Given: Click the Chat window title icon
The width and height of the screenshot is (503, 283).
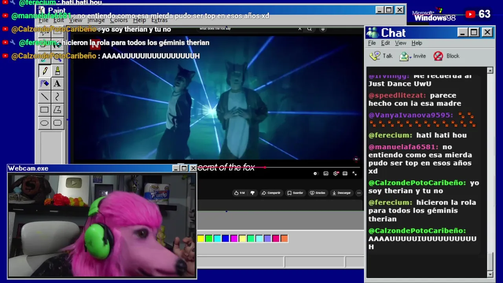Looking at the screenshot, I should [x=373, y=33].
